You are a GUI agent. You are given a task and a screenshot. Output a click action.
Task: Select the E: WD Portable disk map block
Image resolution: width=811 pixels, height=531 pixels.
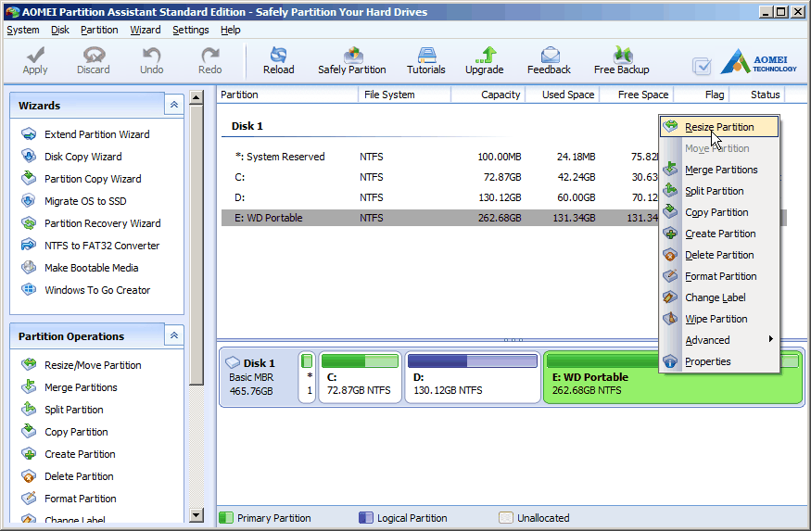[673, 377]
